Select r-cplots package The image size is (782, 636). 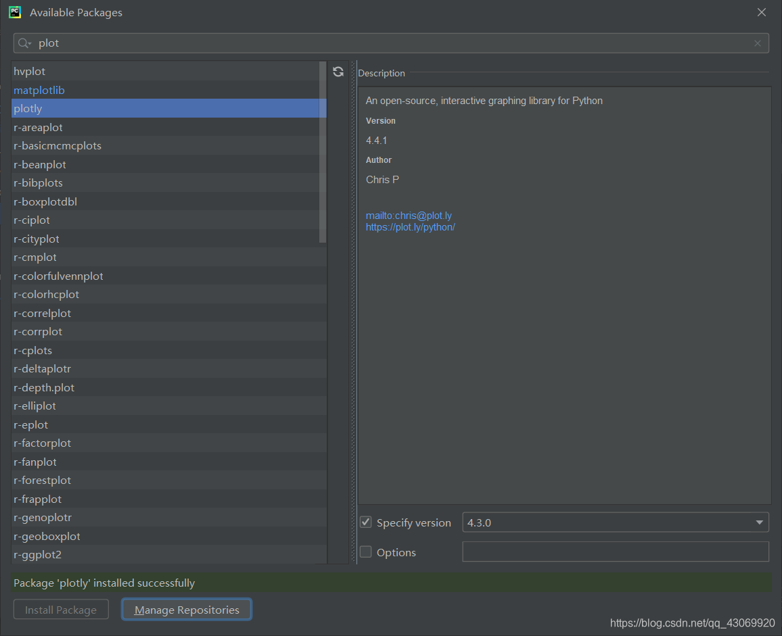(168, 350)
